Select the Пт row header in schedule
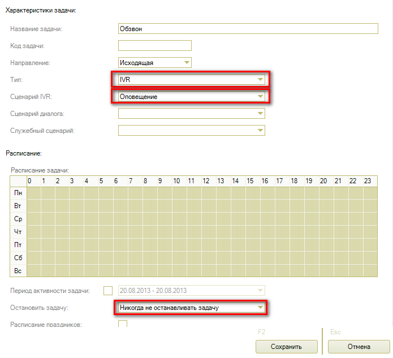 (x=18, y=245)
